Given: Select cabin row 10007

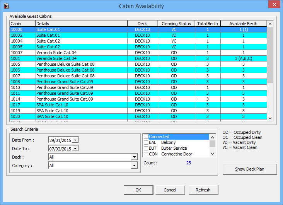Looking at the screenshot, I should coord(138,53).
